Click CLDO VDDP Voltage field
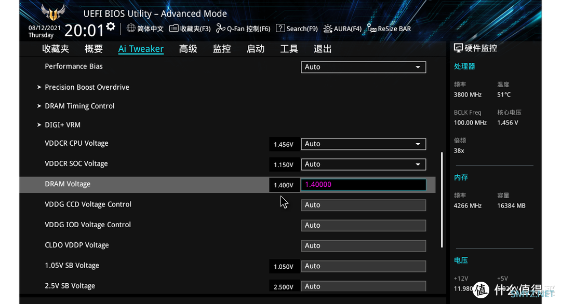The image size is (561, 304). 364,246
